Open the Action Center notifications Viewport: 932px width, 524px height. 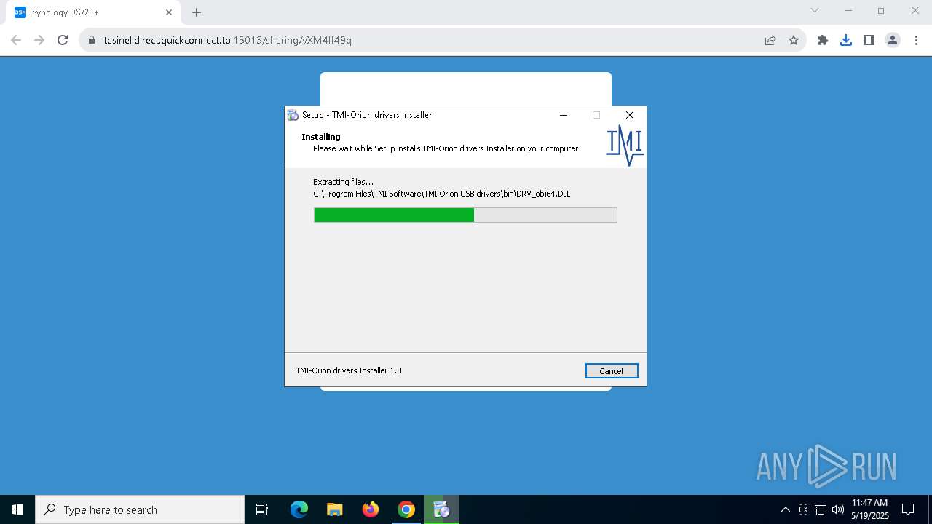click(909, 509)
